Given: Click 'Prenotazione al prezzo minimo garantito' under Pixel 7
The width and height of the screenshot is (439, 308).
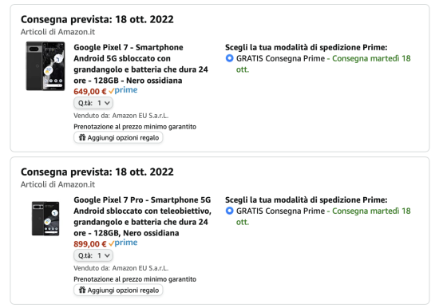Looking at the screenshot, I should (135, 127).
